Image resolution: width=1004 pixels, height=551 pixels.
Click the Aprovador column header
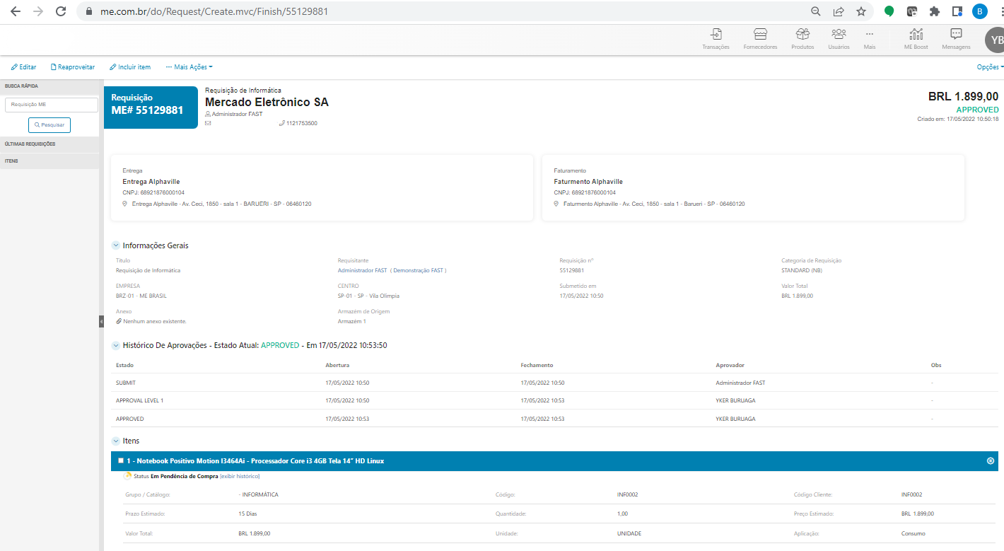(x=730, y=365)
